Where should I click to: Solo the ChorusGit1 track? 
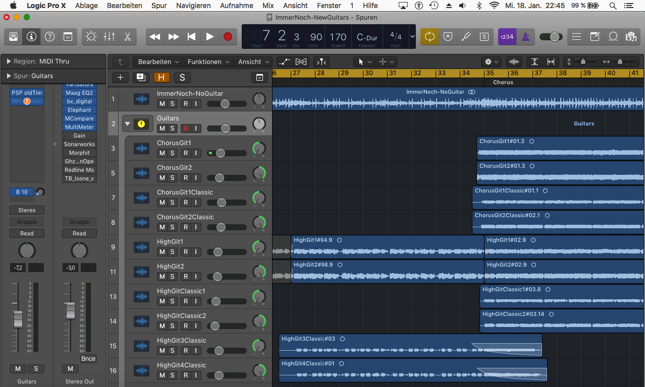click(172, 153)
